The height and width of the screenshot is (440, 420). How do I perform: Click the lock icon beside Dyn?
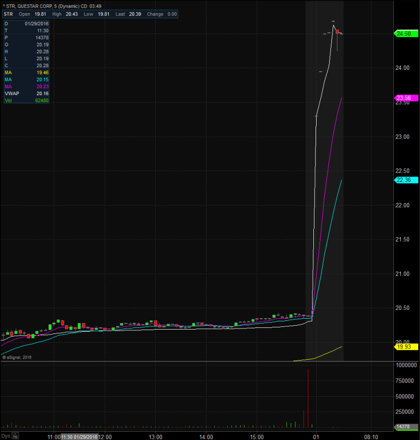point(15,436)
